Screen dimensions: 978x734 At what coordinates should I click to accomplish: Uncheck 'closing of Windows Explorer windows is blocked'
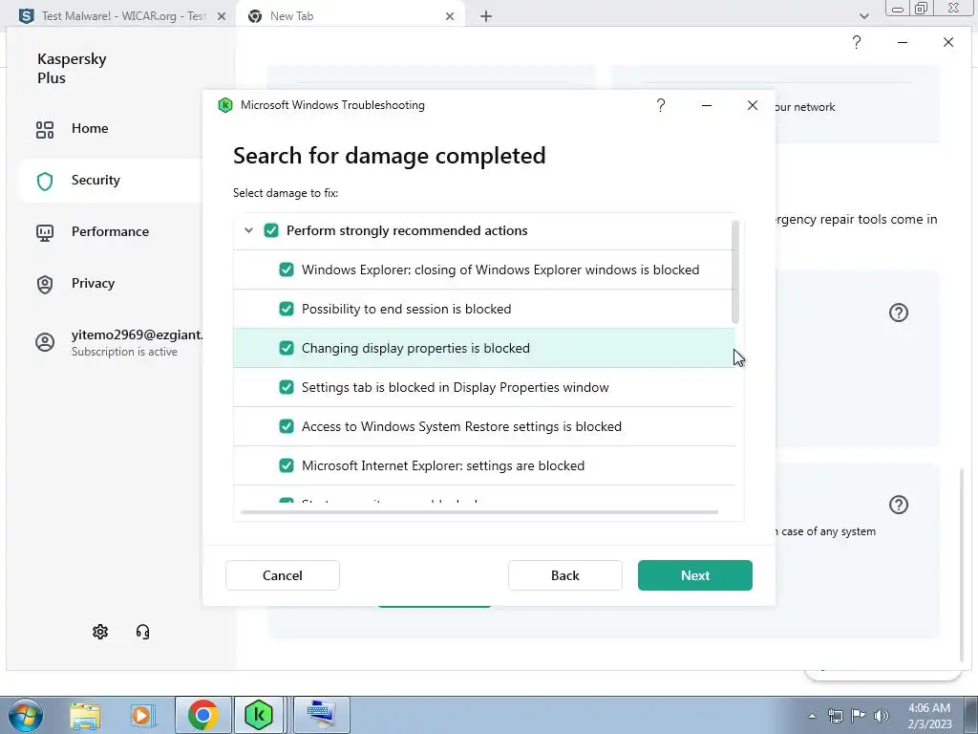[287, 270]
